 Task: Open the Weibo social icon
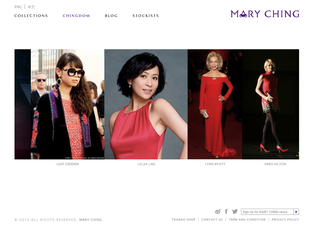pos(218,211)
